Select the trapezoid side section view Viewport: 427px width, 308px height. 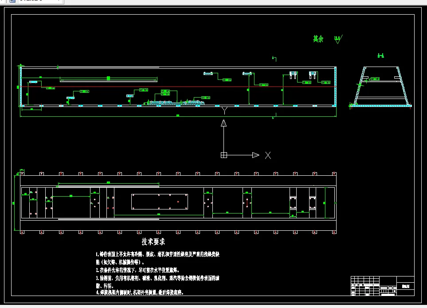(381, 87)
